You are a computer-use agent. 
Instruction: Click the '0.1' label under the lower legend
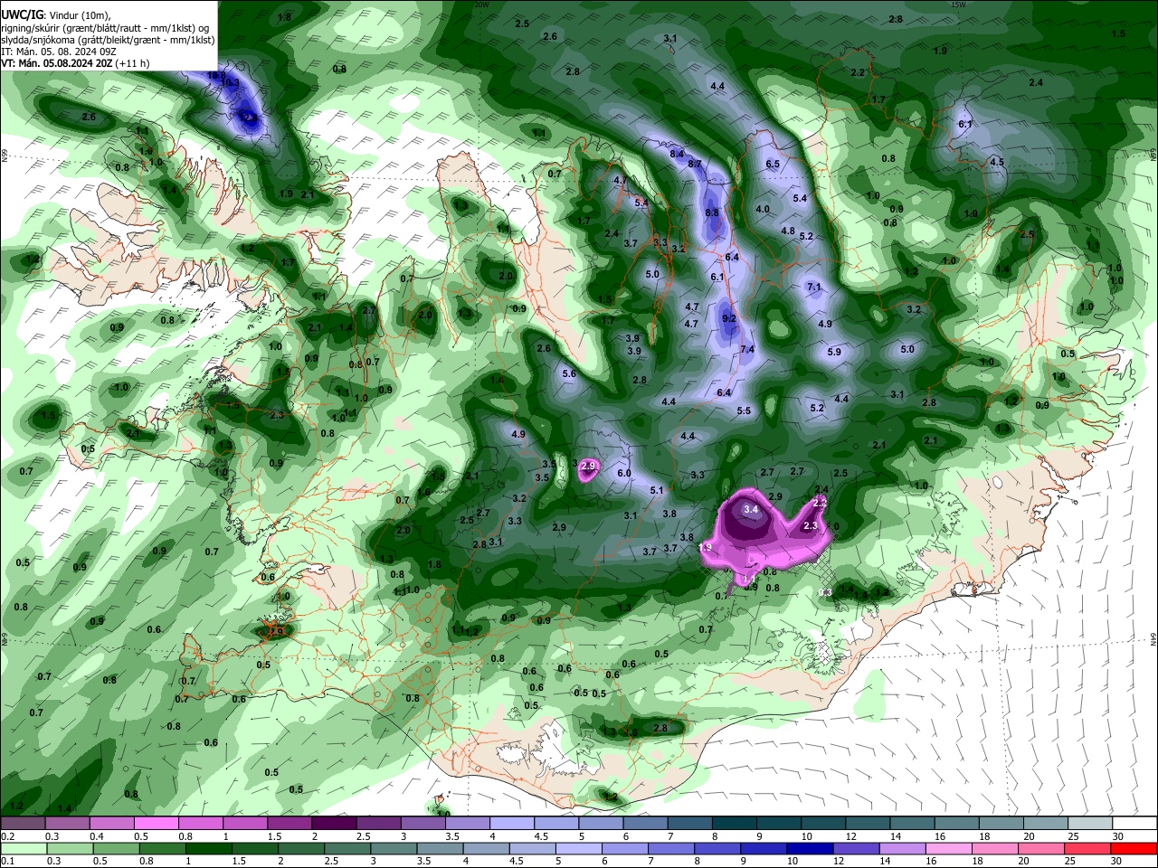[6, 861]
